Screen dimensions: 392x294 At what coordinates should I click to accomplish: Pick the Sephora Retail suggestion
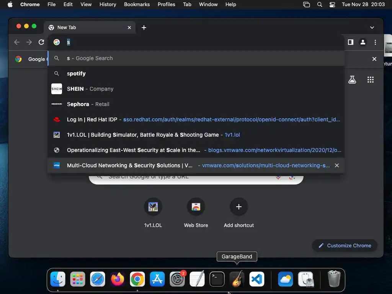click(196, 104)
